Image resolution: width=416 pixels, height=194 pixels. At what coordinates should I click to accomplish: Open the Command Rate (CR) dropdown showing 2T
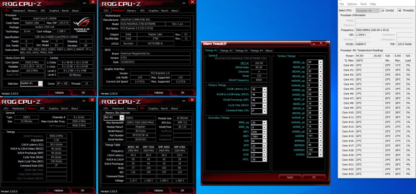coord(264,111)
